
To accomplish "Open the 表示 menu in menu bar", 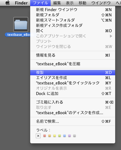I will 70,3.
